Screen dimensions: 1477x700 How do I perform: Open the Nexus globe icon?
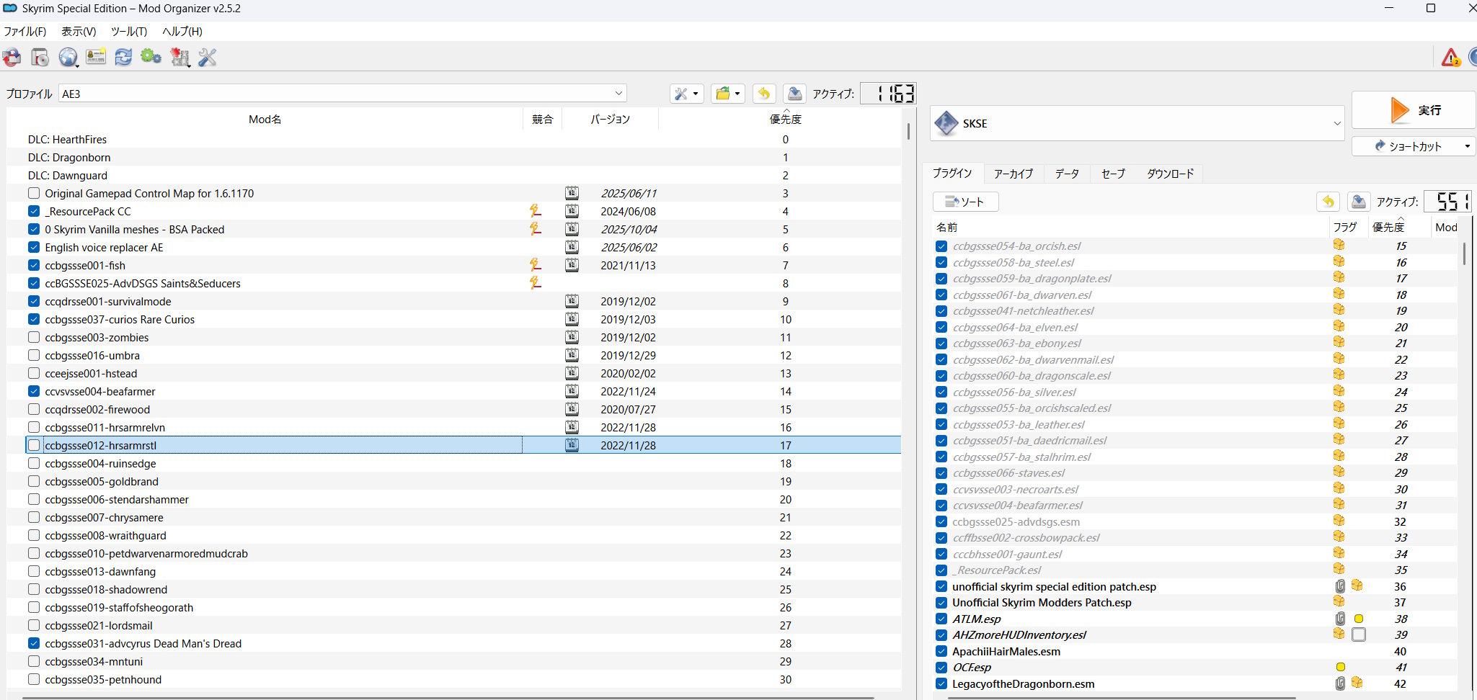click(x=68, y=58)
